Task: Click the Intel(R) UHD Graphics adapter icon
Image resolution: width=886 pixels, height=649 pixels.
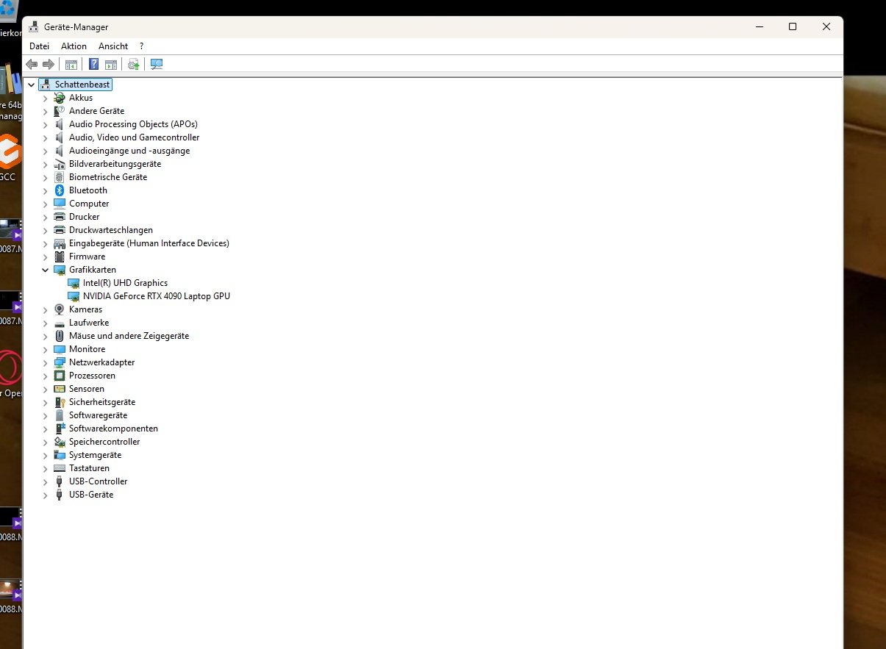Action: pyautogui.click(x=74, y=283)
